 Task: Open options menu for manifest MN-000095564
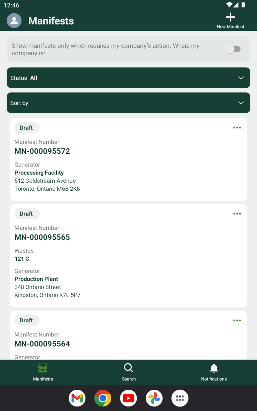point(237,320)
